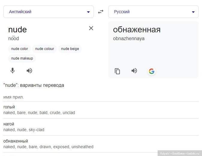The width and height of the screenshot is (202, 156).
Task: Click the sky-clad reverse translation
Action: [x=37, y=130]
